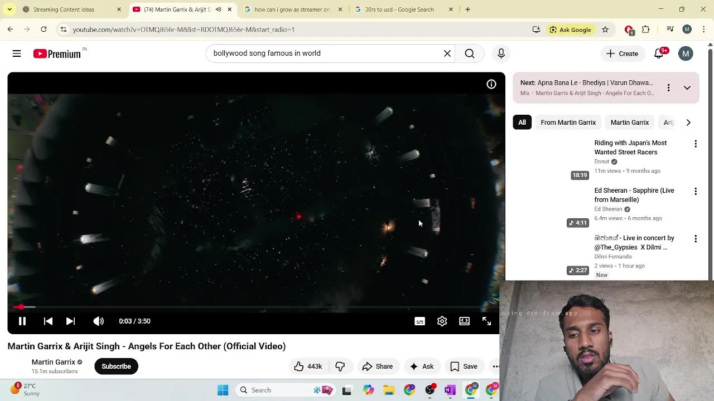The width and height of the screenshot is (714, 401).
Task: Mute the video player volume
Action: pyautogui.click(x=99, y=321)
